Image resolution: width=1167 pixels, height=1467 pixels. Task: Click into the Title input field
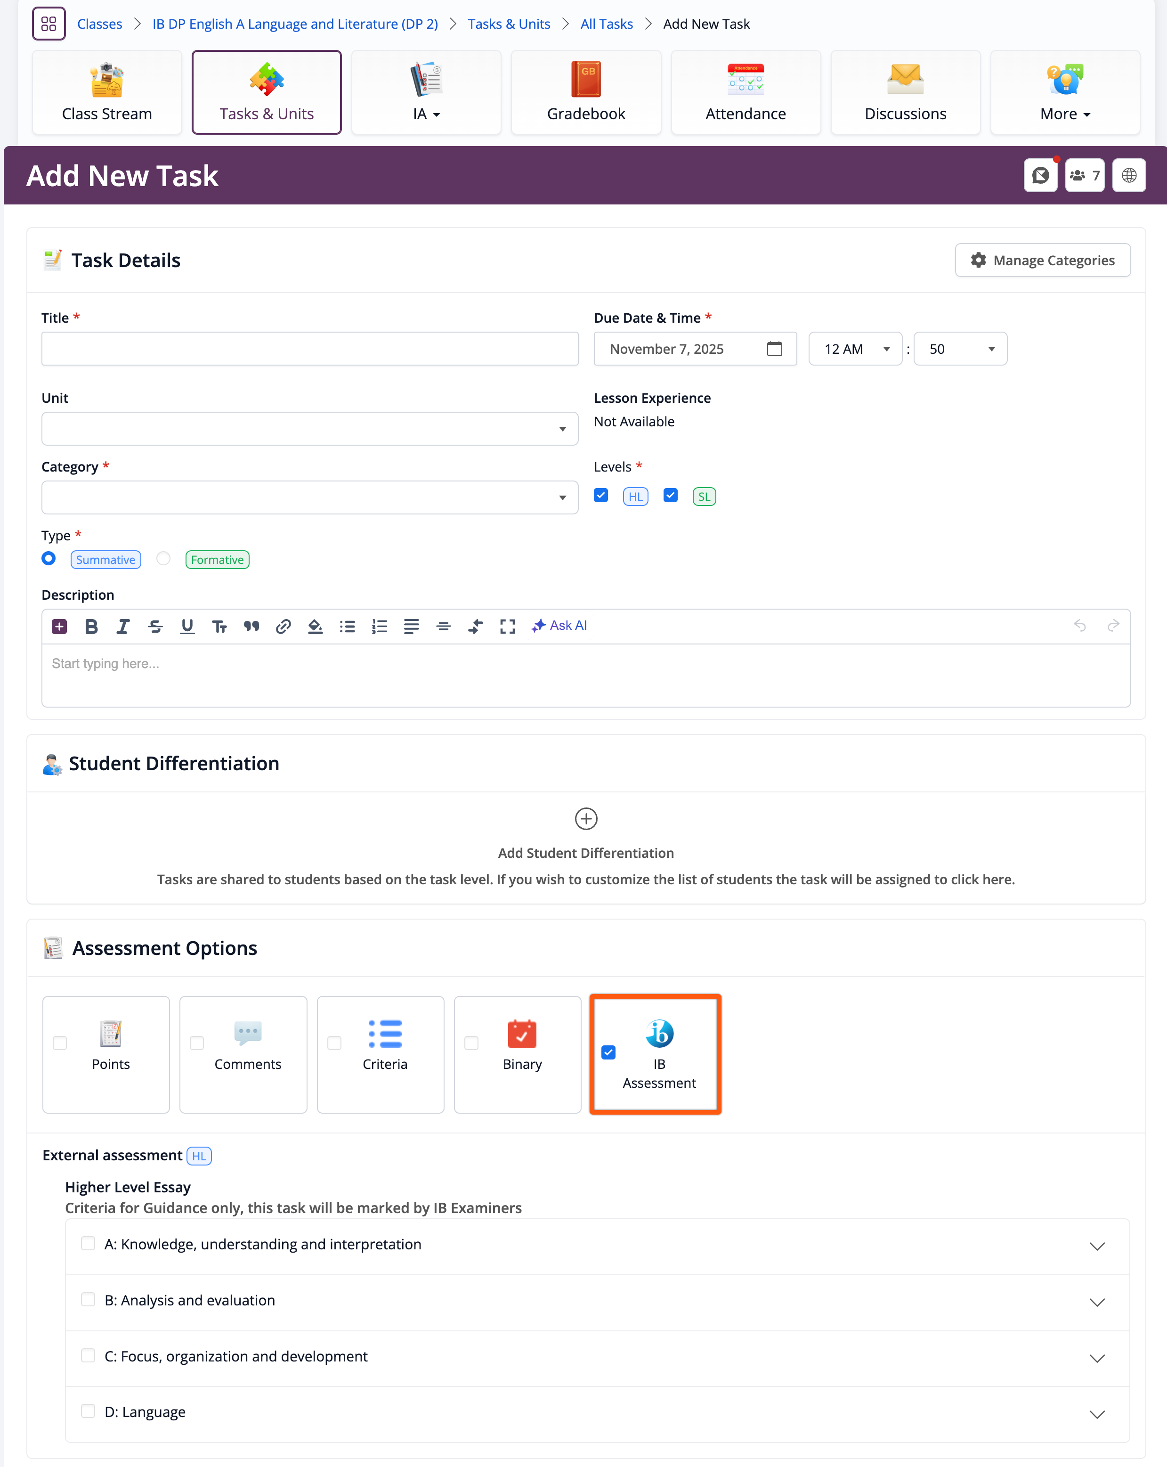[309, 349]
